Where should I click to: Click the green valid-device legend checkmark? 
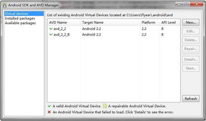coord(49,106)
